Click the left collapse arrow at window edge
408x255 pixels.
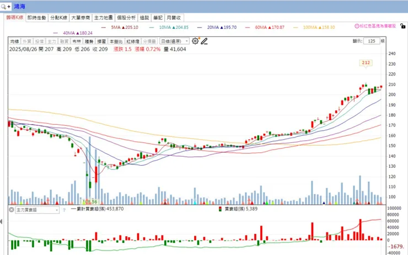1,222
